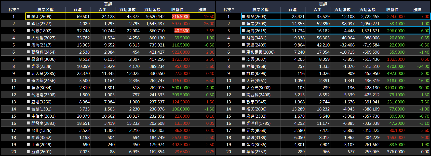This screenshot has height=156, width=431.
Task: Click highlighted closing price 216.5000
Action: pyautogui.click(x=181, y=17)
